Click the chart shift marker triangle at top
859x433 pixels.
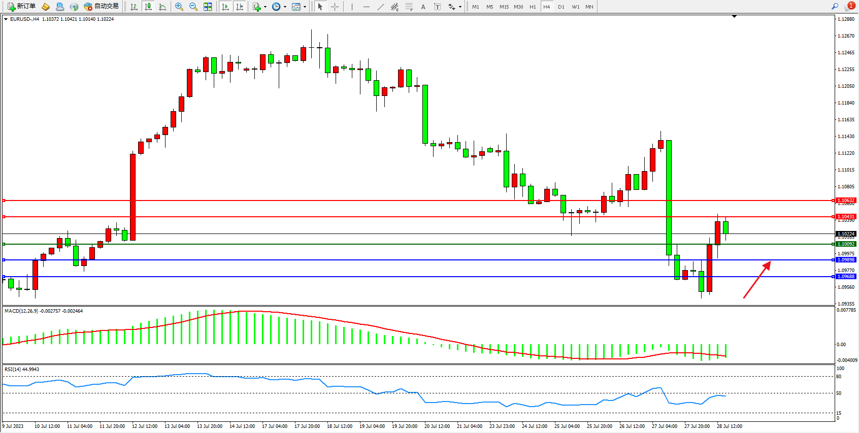pos(734,17)
